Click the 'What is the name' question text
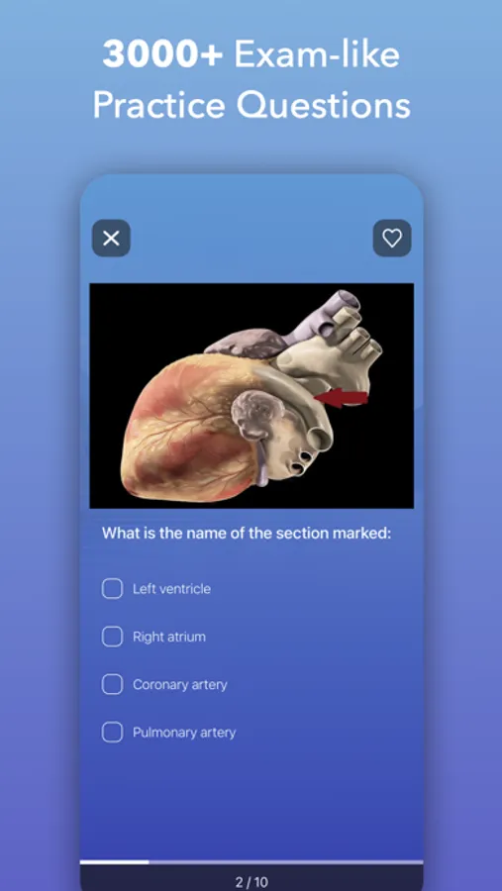The width and height of the screenshot is (502, 891). (247, 534)
